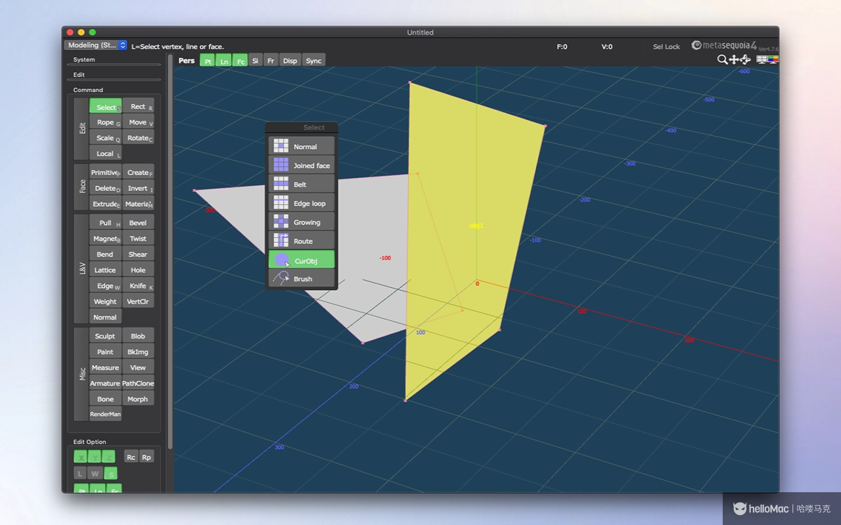Screen dimensions: 841x525
Task: Enable Sync in the viewport toolbar
Action: pyautogui.click(x=314, y=61)
